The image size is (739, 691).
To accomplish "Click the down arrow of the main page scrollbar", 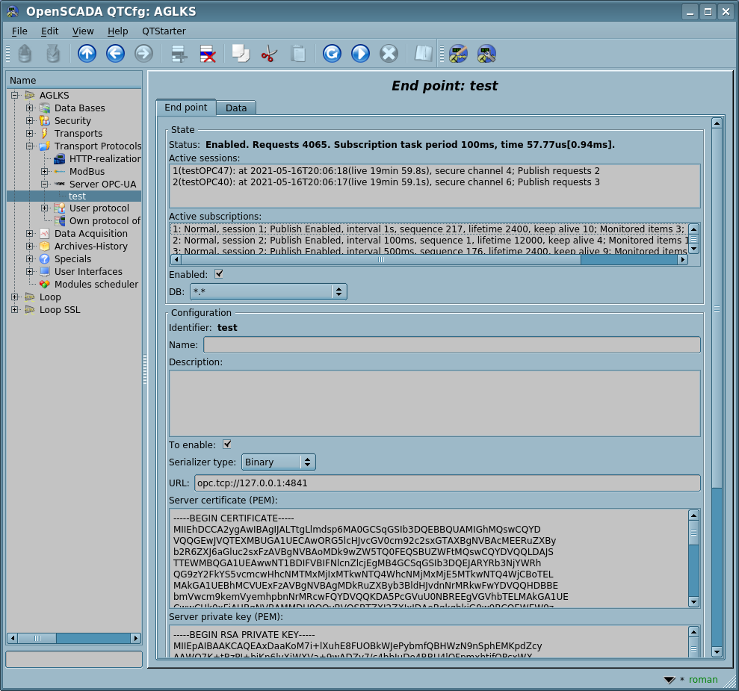I will tap(717, 652).
